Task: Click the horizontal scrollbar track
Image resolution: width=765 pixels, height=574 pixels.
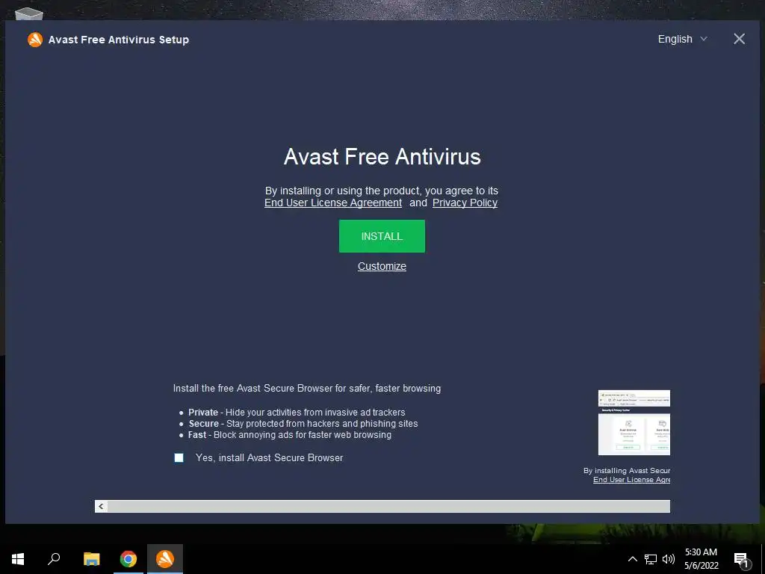Action: [388, 506]
